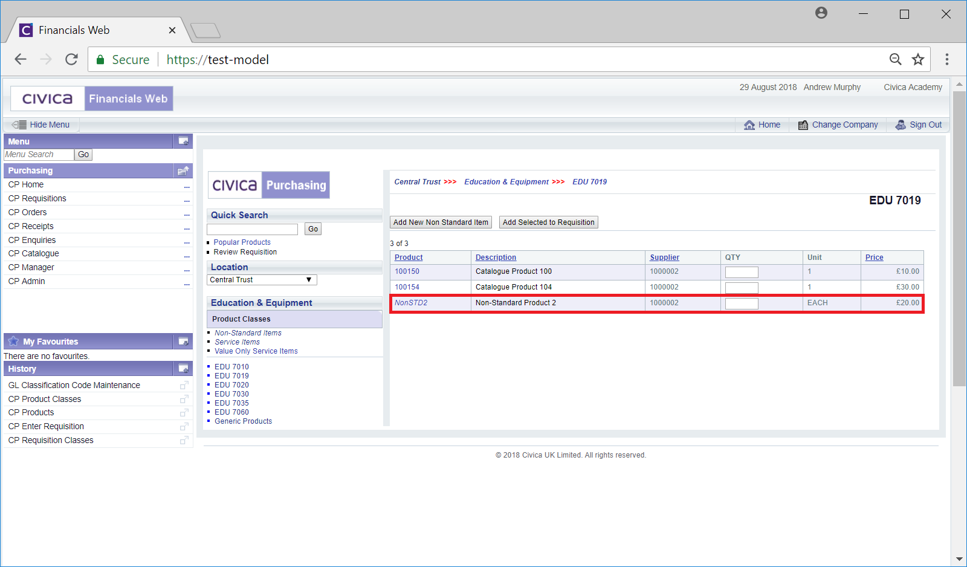Click QTY field for Non-Standard Product 2

coord(742,303)
